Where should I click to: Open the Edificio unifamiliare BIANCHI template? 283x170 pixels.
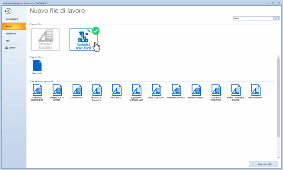tap(236, 92)
